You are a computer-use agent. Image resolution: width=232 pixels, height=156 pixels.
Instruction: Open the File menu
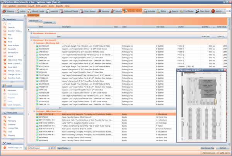(5, 6)
